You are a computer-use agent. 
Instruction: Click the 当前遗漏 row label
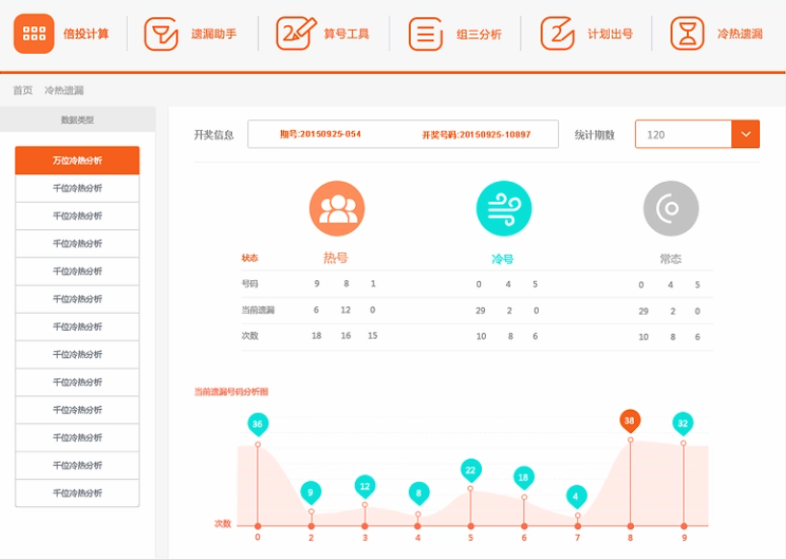pos(258,310)
